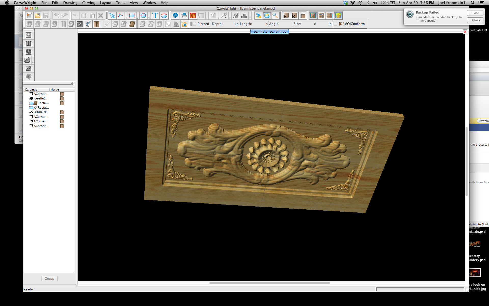489x306 pixels.
Task: Show the rear side of board
Action: (294, 16)
